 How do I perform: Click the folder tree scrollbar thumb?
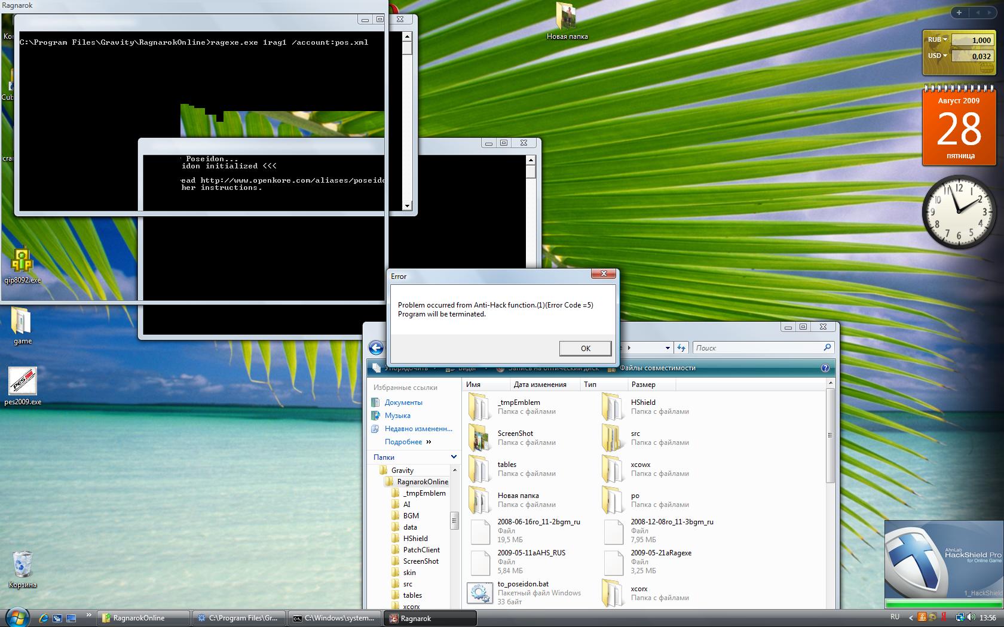pos(454,520)
